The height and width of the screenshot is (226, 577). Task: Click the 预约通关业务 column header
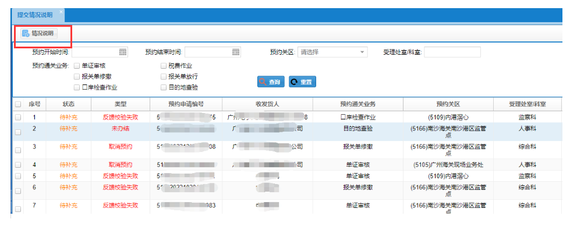click(x=358, y=104)
